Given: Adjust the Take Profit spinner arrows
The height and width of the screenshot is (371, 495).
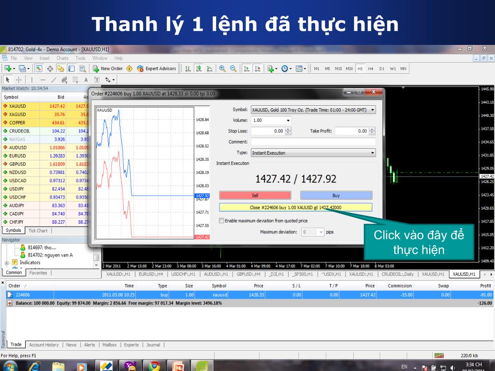Looking at the screenshot, I should (372, 131).
